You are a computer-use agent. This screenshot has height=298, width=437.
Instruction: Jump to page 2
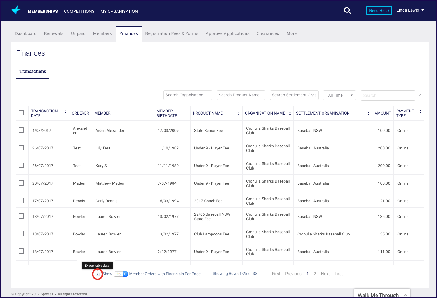tap(315, 274)
